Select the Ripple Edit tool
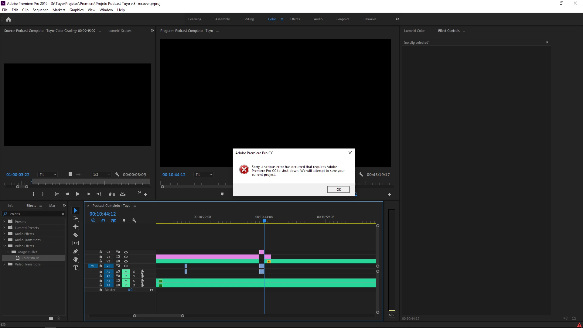Image resolution: width=583 pixels, height=328 pixels. (76, 227)
